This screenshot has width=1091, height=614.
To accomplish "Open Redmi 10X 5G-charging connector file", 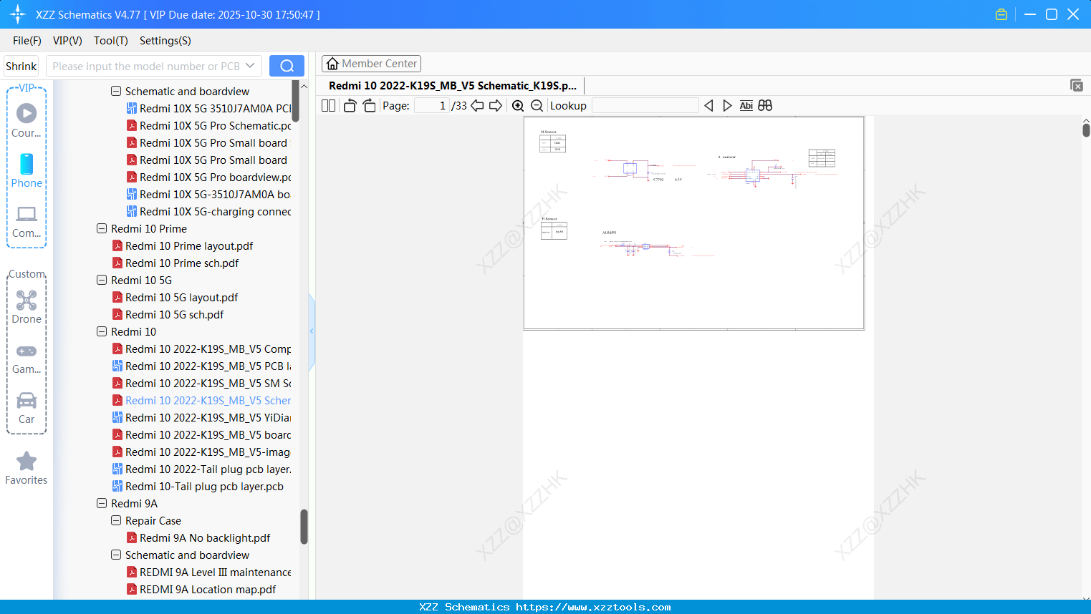I will [209, 211].
